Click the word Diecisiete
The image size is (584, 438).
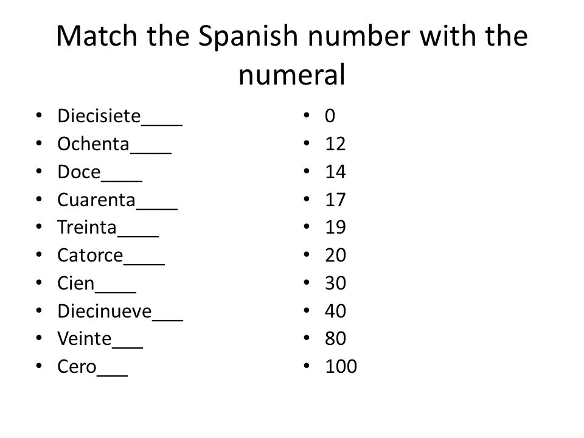click(x=99, y=116)
